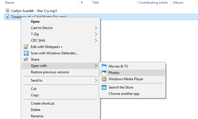
Task: Click the Timelapse mp4 file icon
Action: [7, 17]
